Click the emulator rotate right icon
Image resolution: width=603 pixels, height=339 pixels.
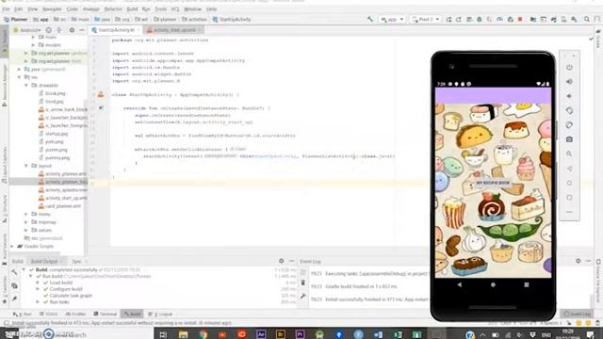(569, 125)
